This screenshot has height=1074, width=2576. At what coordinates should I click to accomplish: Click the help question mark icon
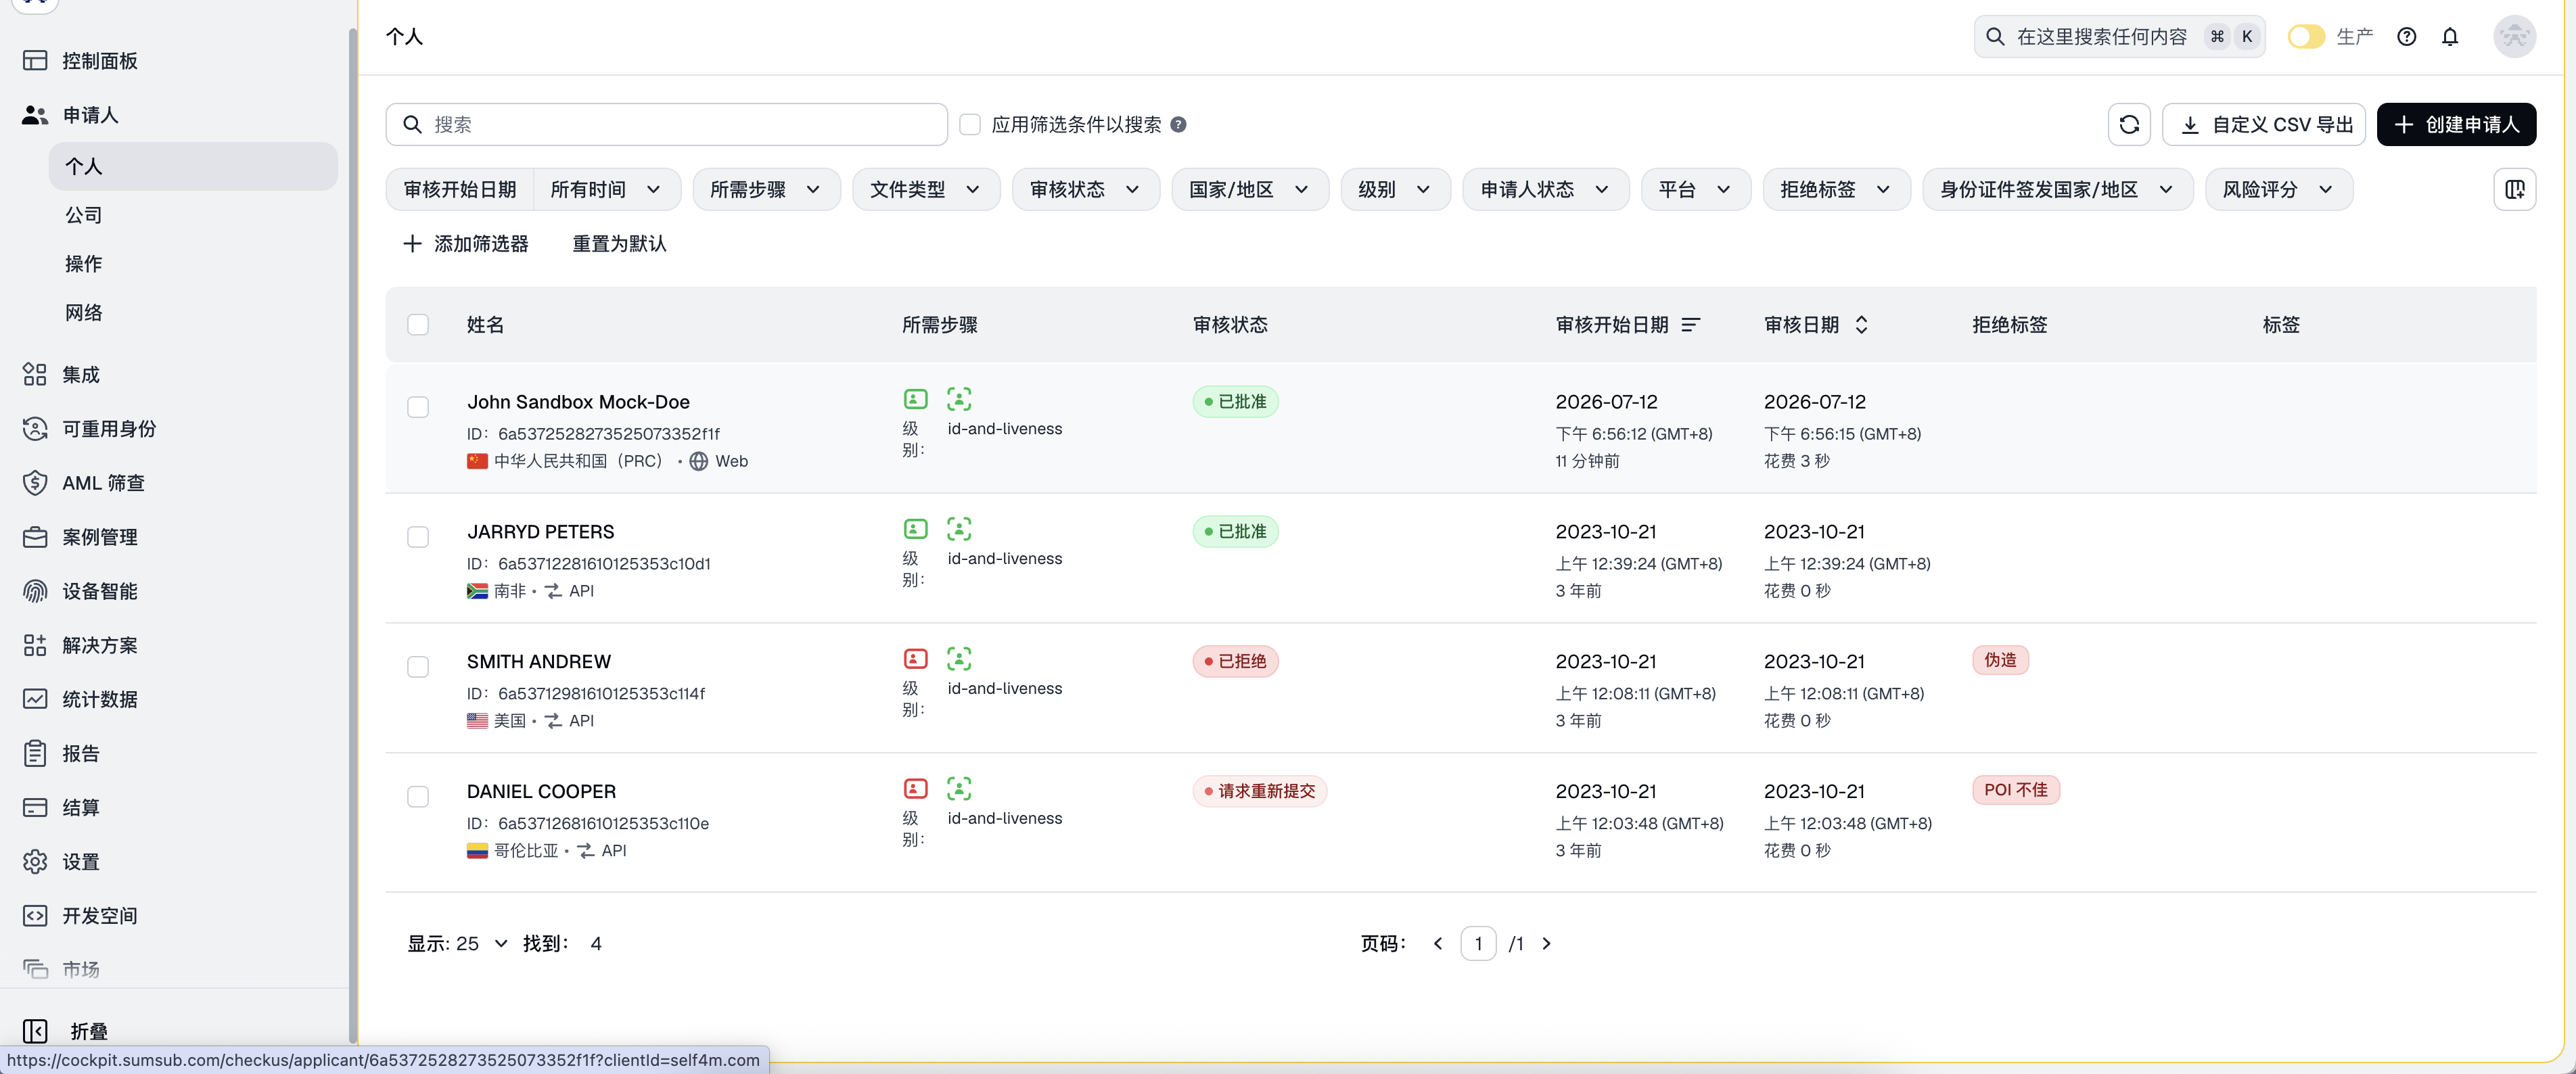pos(2407,37)
